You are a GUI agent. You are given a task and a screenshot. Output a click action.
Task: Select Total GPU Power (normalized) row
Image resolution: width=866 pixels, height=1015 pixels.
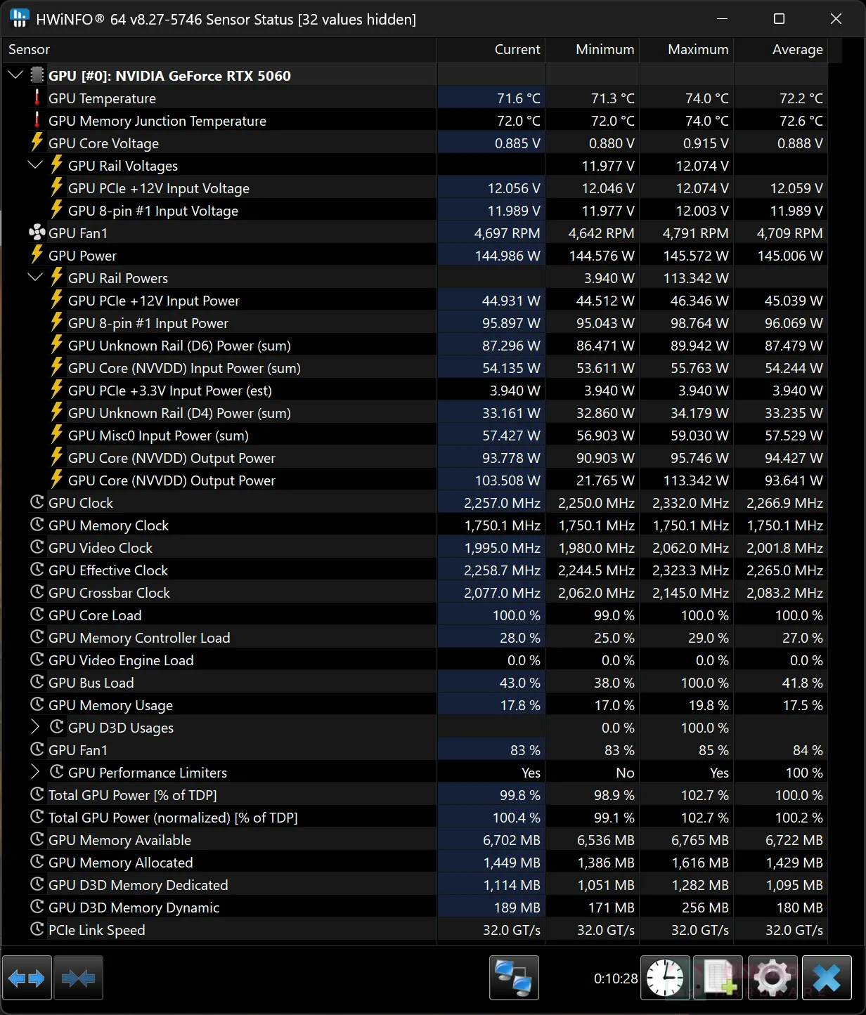click(415, 818)
